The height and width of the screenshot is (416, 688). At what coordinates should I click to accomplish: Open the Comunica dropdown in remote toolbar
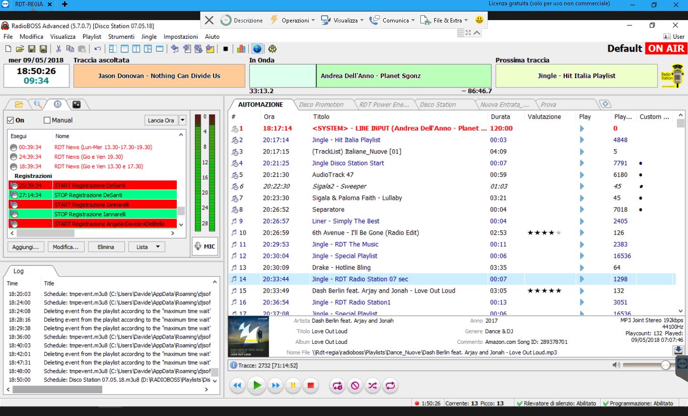tap(391, 20)
